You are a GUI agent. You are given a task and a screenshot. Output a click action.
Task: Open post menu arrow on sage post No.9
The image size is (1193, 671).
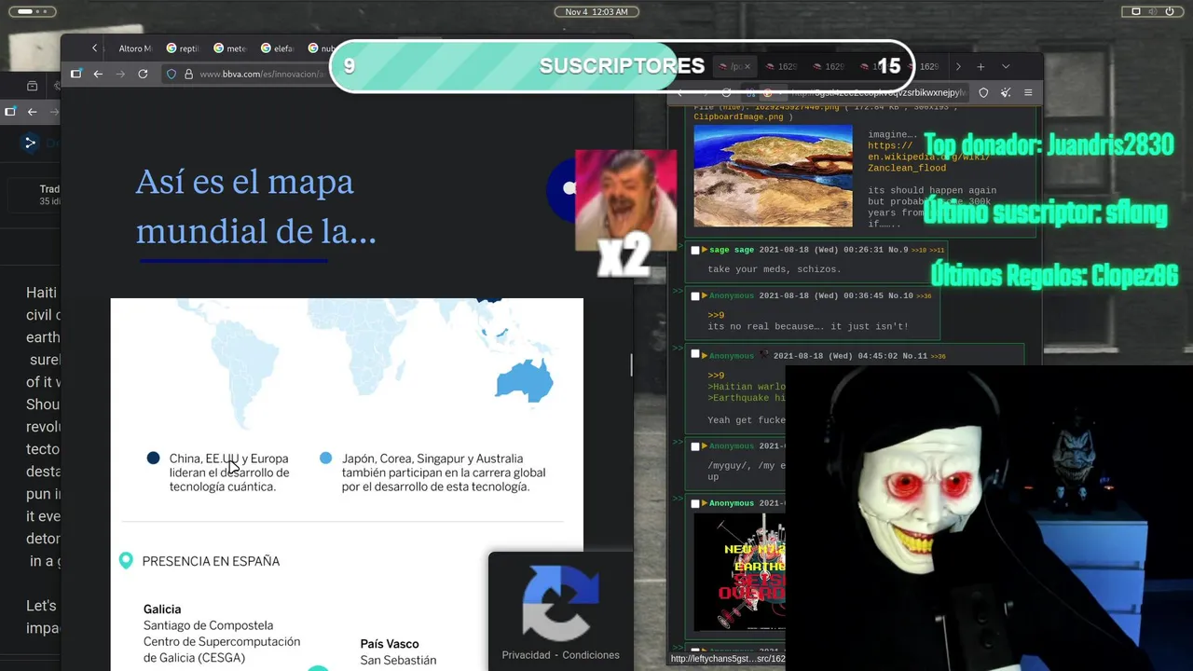click(705, 250)
